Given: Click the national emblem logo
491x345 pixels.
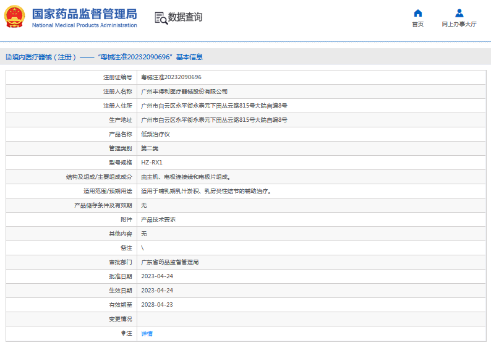Looking at the screenshot, I should (x=14, y=17).
